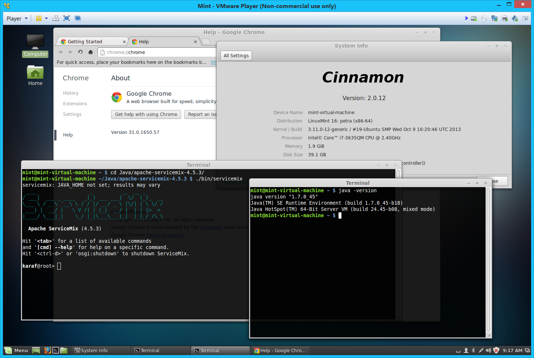Pause the virtual machine with the yellow pause icon

(x=39, y=18)
